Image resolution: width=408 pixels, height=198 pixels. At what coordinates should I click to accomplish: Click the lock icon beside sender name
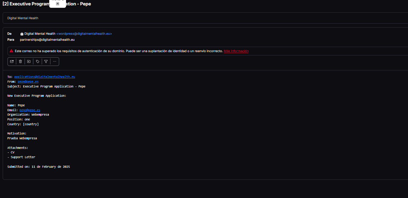tap(22, 34)
